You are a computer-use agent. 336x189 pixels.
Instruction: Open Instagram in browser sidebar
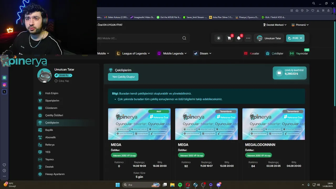pos(4,85)
